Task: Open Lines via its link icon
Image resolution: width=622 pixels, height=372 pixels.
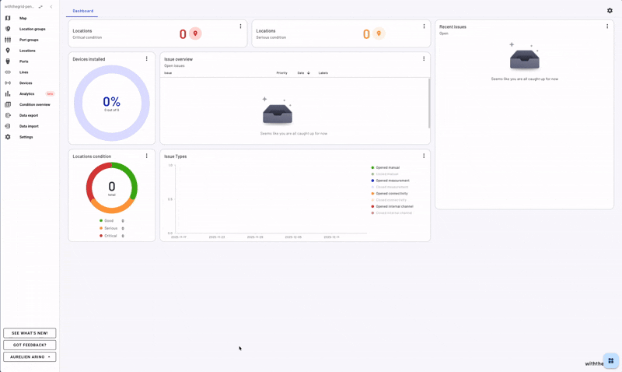Action: coord(8,72)
